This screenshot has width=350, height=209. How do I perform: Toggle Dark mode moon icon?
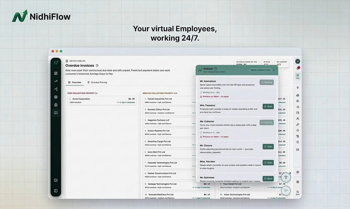tap(298, 192)
